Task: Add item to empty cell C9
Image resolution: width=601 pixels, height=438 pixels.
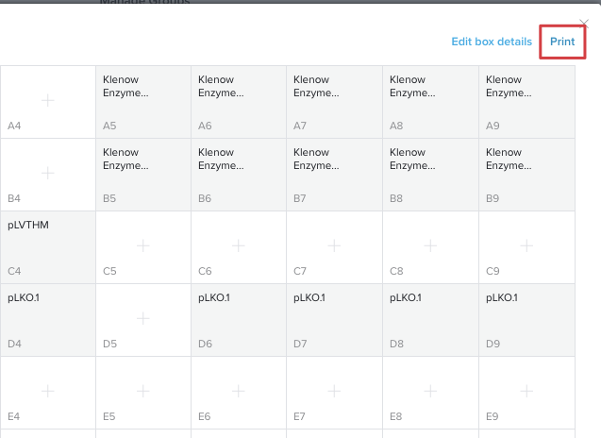Action: 526,247
